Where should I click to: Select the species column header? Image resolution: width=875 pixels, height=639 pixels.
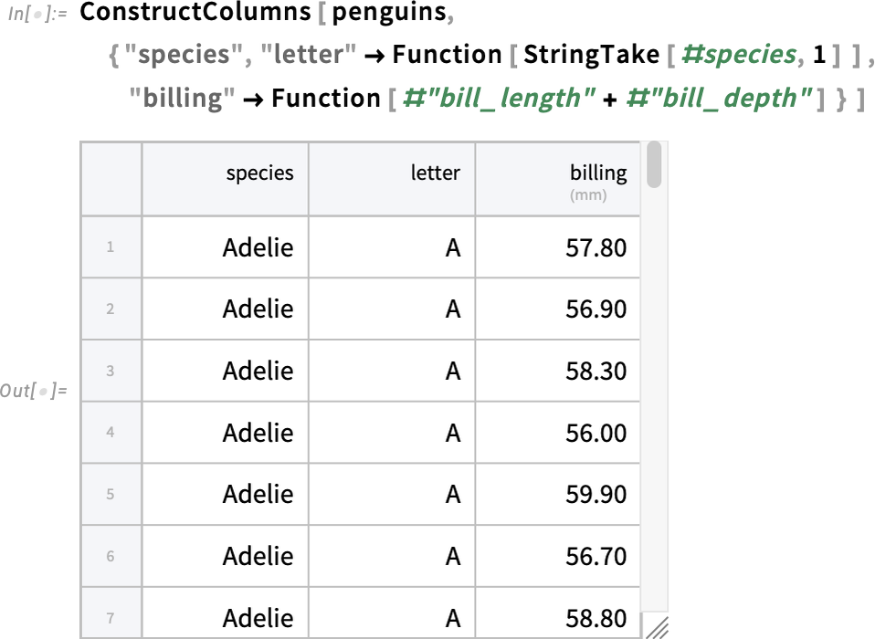click(x=225, y=179)
